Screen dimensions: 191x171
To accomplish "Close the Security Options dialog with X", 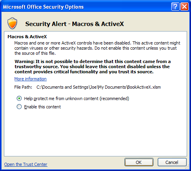I will [x=184, y=7].
